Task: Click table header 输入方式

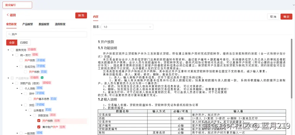Action: (x=159, y=111)
